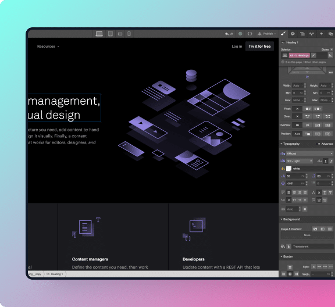The image size is (335, 307).
Task: Switch to desktop device preview
Action: click(99, 34)
